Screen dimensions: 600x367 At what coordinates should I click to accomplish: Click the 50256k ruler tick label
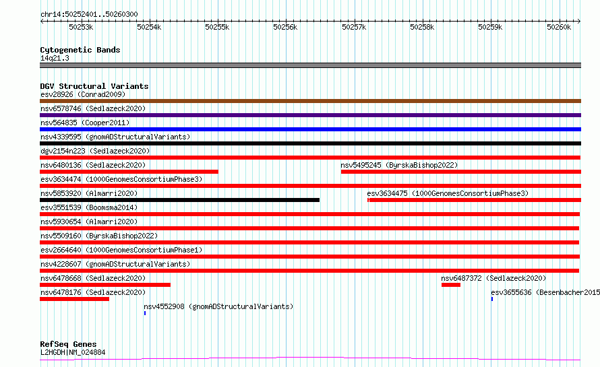(x=285, y=27)
